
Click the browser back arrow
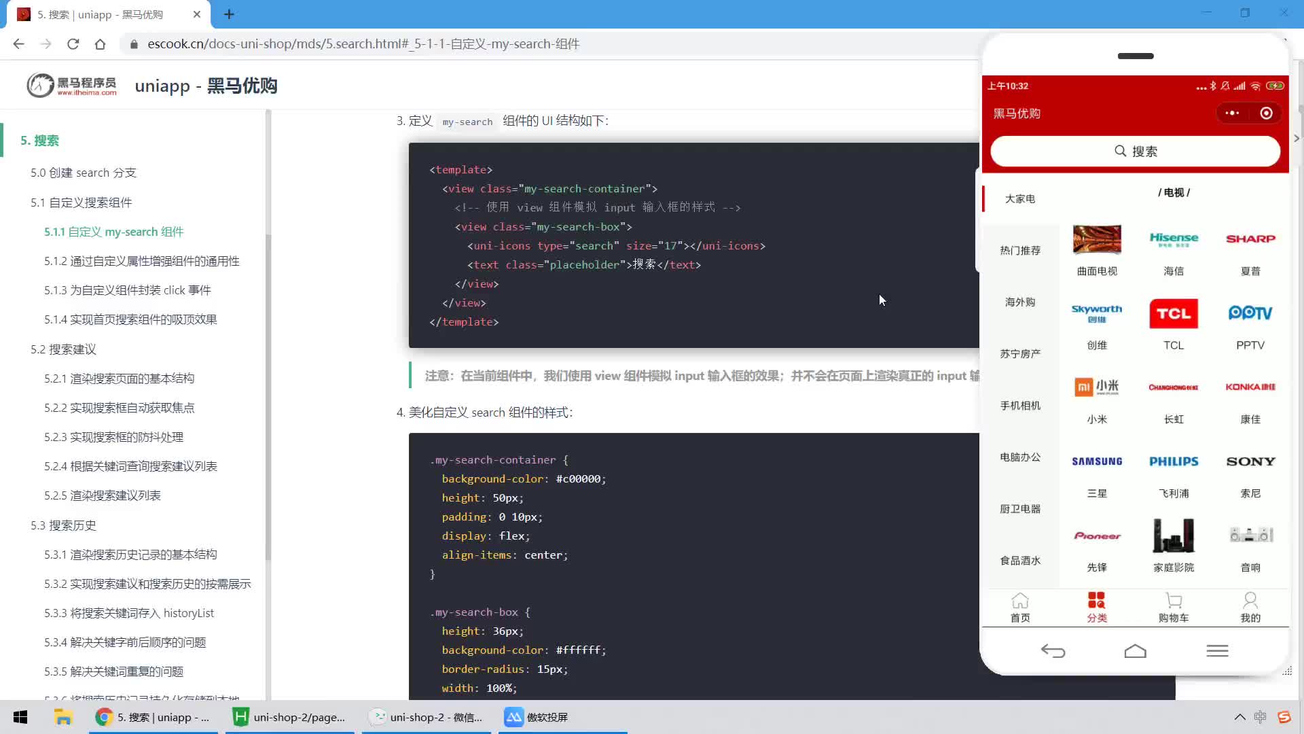click(18, 44)
